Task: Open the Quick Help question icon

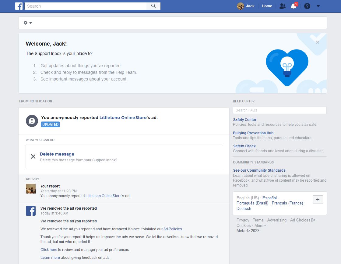Action: point(307,6)
